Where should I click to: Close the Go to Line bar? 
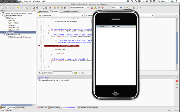(39, 73)
